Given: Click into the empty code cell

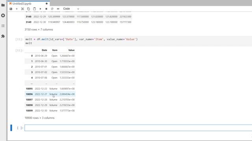Looking at the screenshot, I should click(x=138, y=128).
